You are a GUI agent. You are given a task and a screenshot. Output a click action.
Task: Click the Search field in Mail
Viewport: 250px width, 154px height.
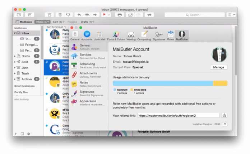coord(195,15)
